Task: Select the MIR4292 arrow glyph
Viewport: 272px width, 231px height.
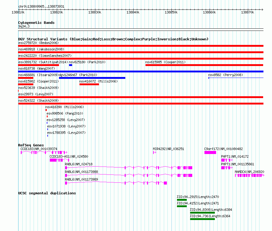Action: 155,152
